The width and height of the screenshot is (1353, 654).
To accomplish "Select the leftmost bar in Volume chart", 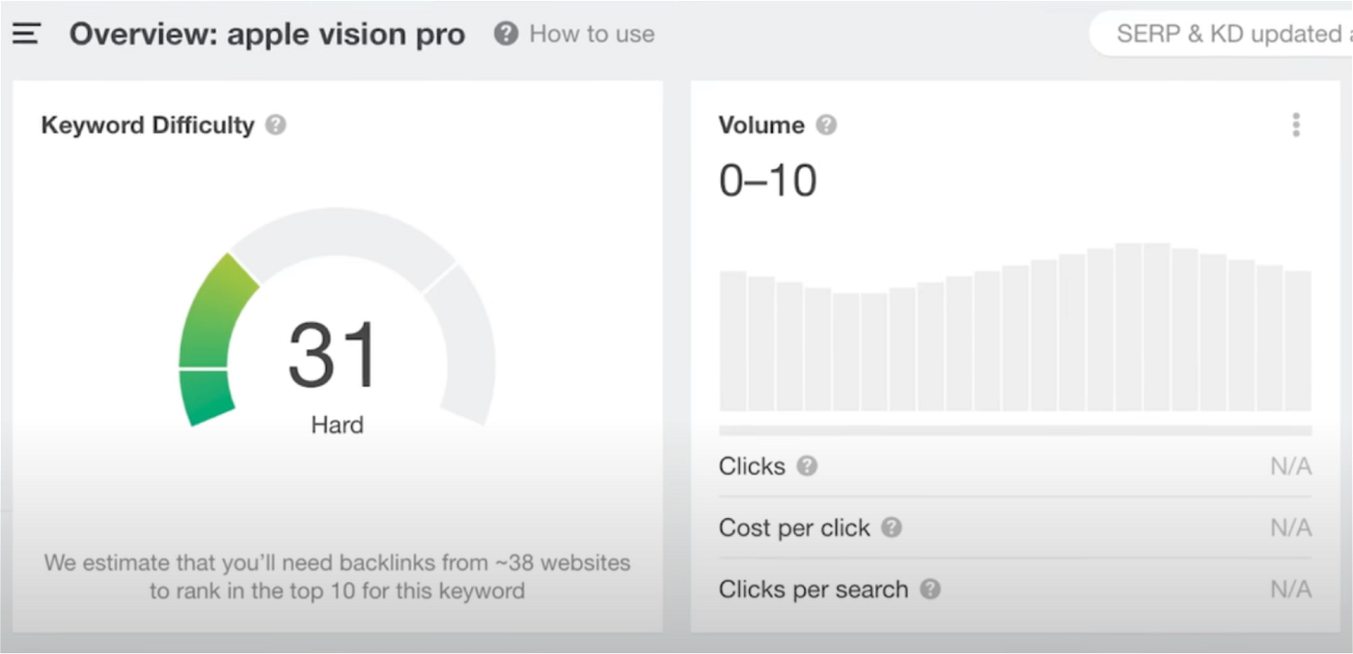I will [732, 341].
